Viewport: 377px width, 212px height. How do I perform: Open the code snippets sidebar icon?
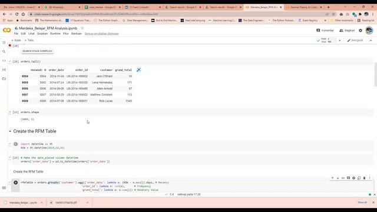pos(4,61)
